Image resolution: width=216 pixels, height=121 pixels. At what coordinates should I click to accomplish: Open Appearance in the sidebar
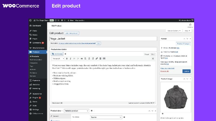37,94
